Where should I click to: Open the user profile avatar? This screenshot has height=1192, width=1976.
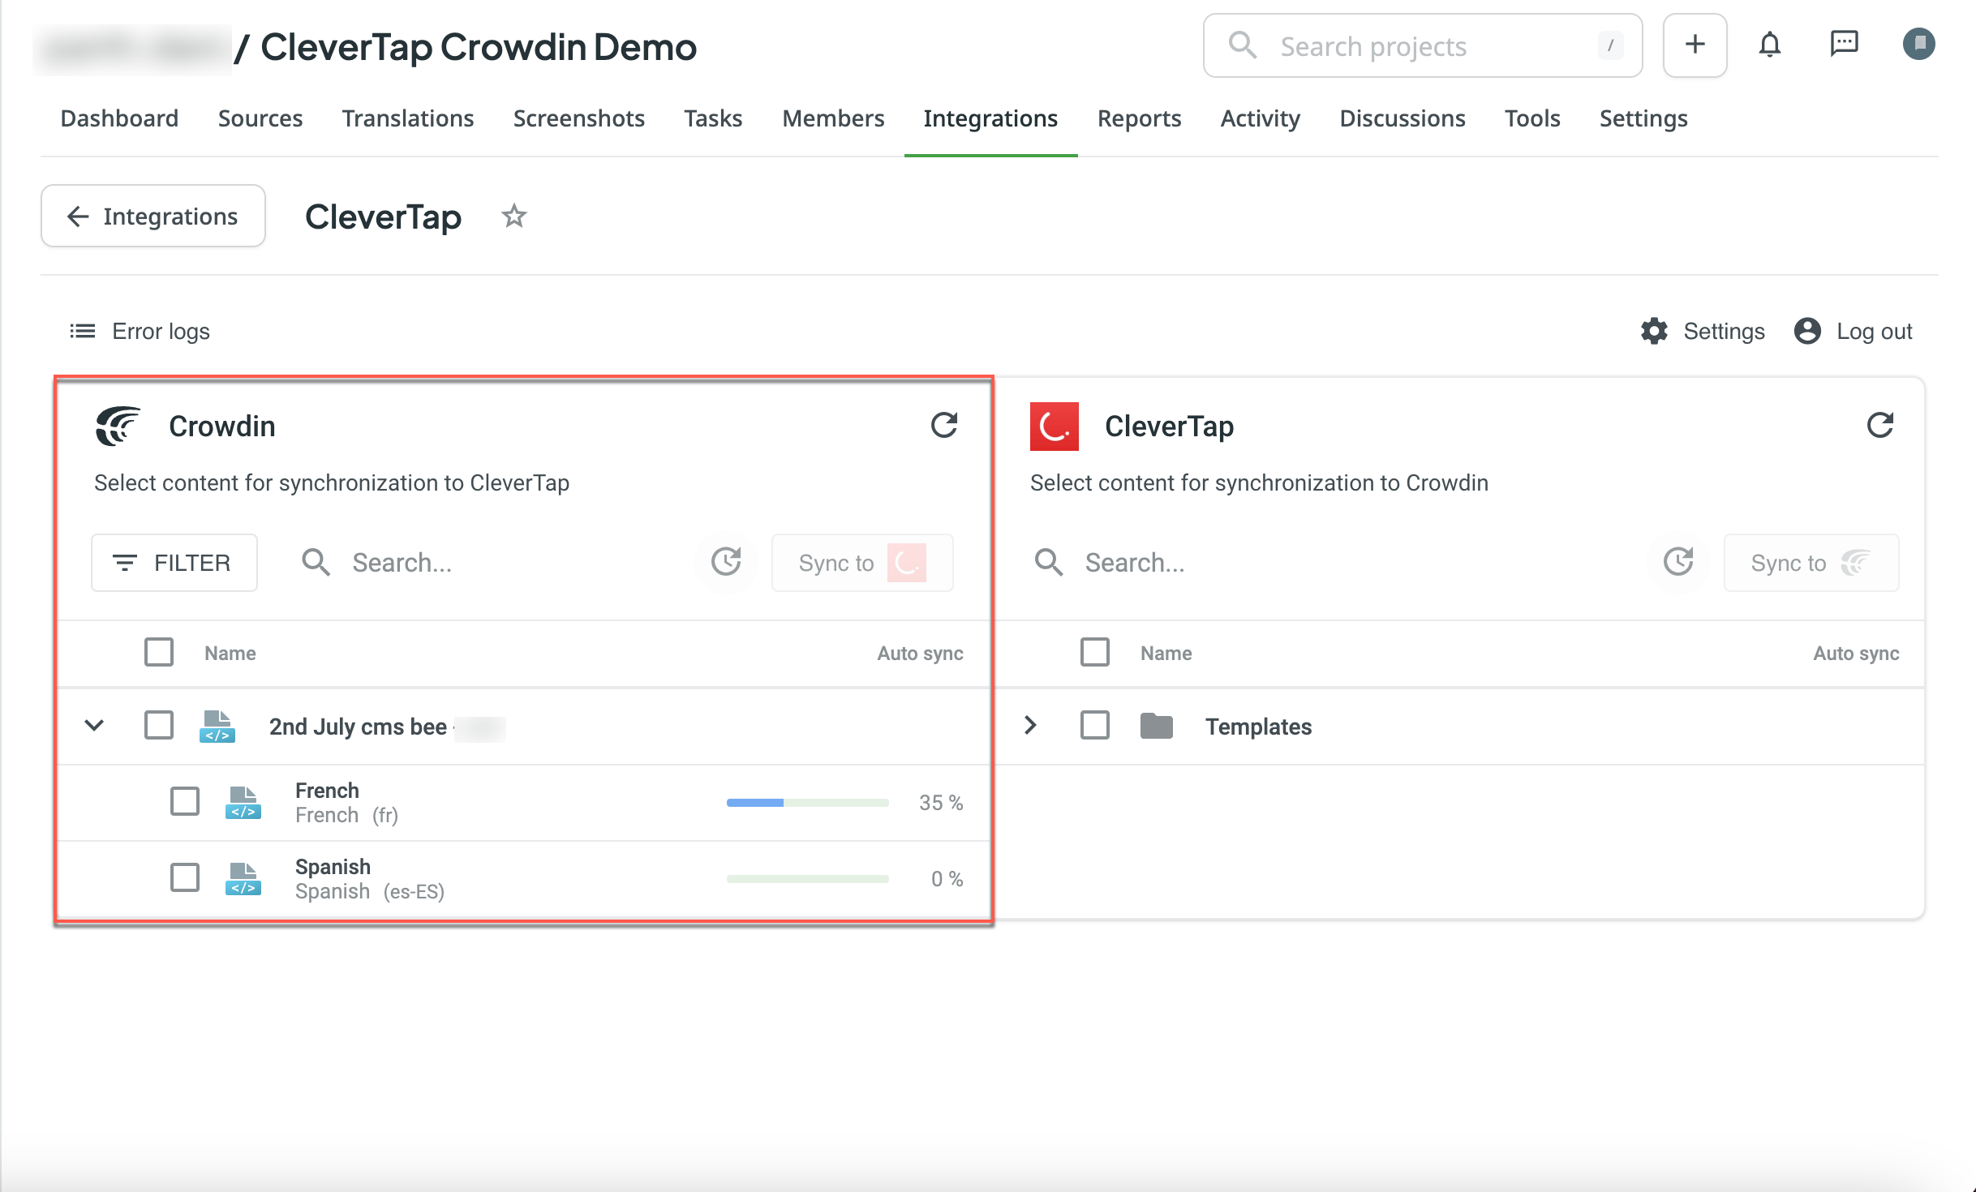point(1919,44)
